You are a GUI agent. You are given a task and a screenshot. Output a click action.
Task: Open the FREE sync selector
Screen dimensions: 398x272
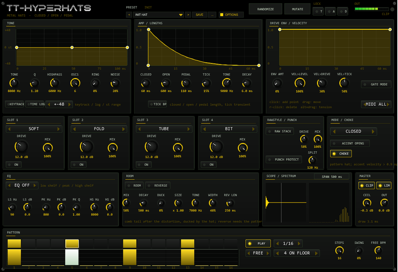point(258,253)
